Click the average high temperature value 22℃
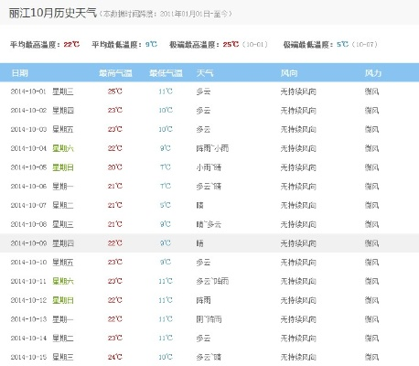This screenshot has width=419, height=366. point(71,45)
